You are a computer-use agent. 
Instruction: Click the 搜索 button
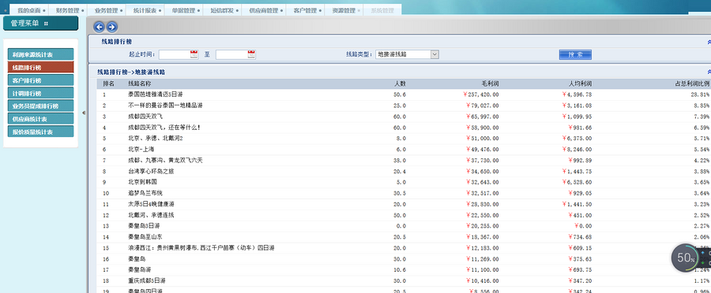[x=575, y=54]
